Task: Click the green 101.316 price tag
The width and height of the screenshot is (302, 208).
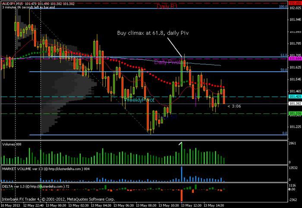Action: (x=295, y=113)
